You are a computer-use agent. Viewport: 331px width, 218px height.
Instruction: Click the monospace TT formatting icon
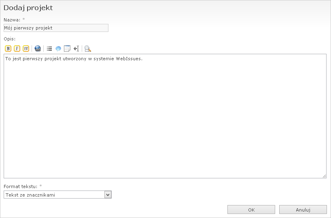(26, 49)
